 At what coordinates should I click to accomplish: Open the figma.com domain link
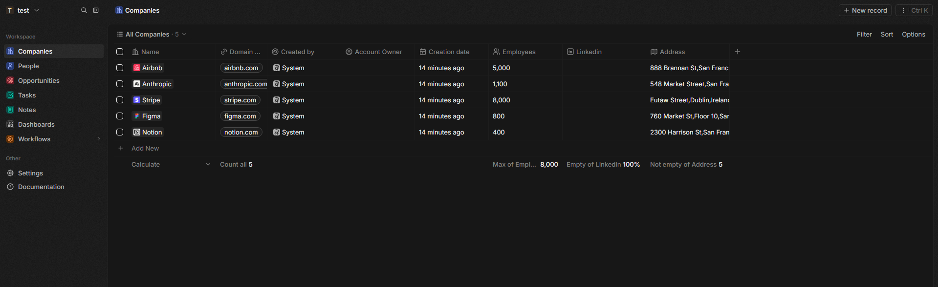240,116
